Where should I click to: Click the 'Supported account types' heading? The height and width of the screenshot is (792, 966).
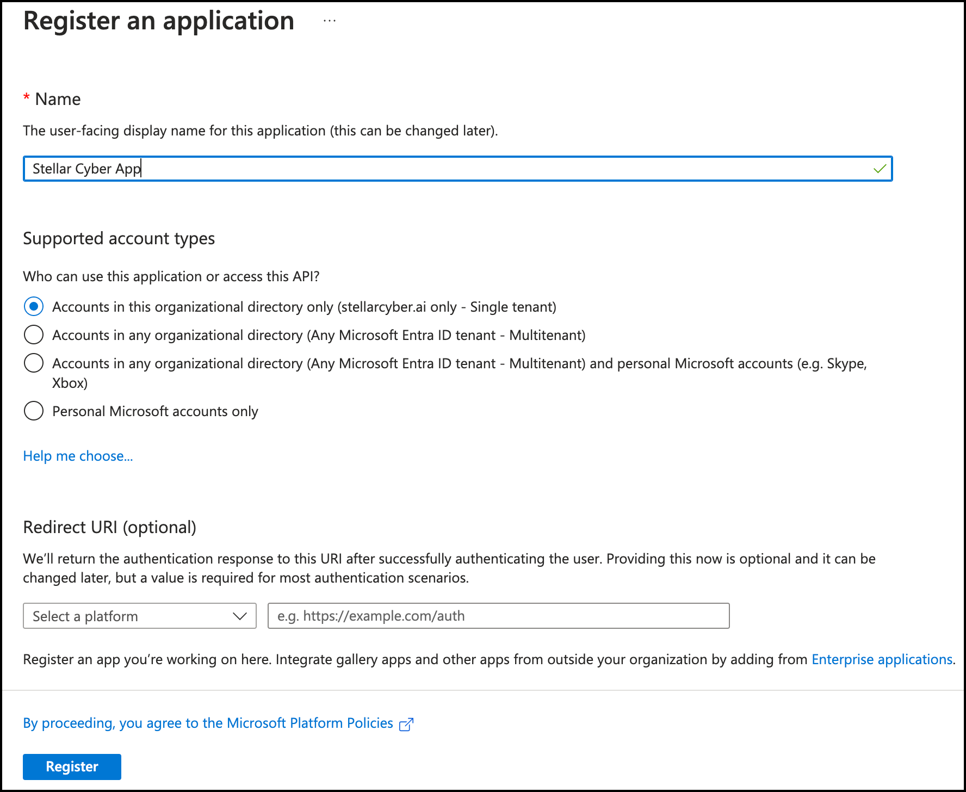[x=119, y=238]
